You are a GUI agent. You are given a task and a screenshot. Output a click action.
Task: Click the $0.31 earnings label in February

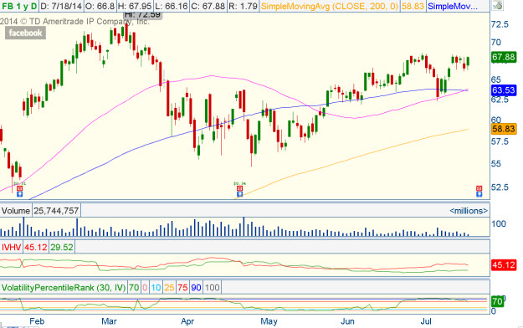coord(20,183)
